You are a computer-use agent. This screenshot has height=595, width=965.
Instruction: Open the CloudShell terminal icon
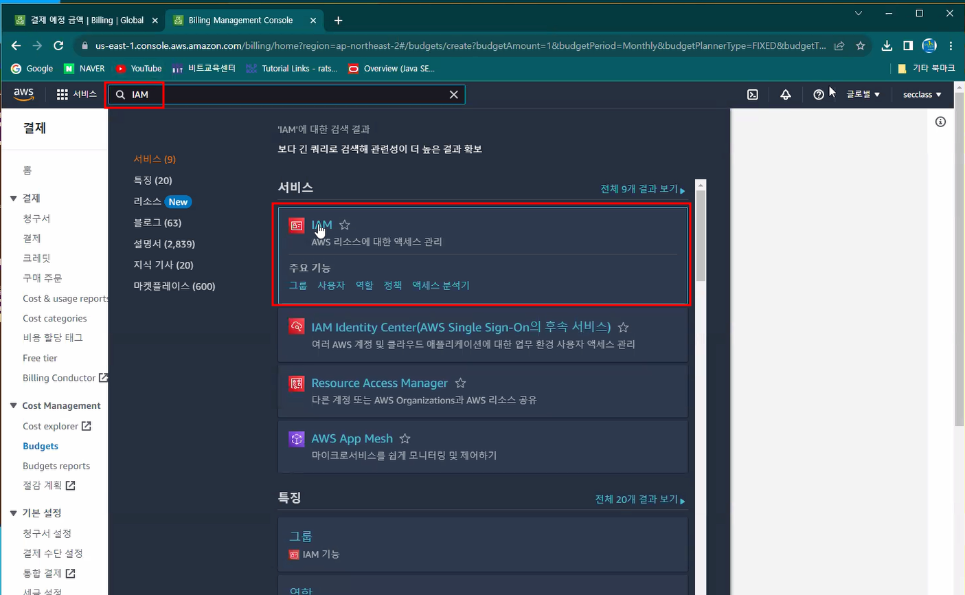coord(753,95)
